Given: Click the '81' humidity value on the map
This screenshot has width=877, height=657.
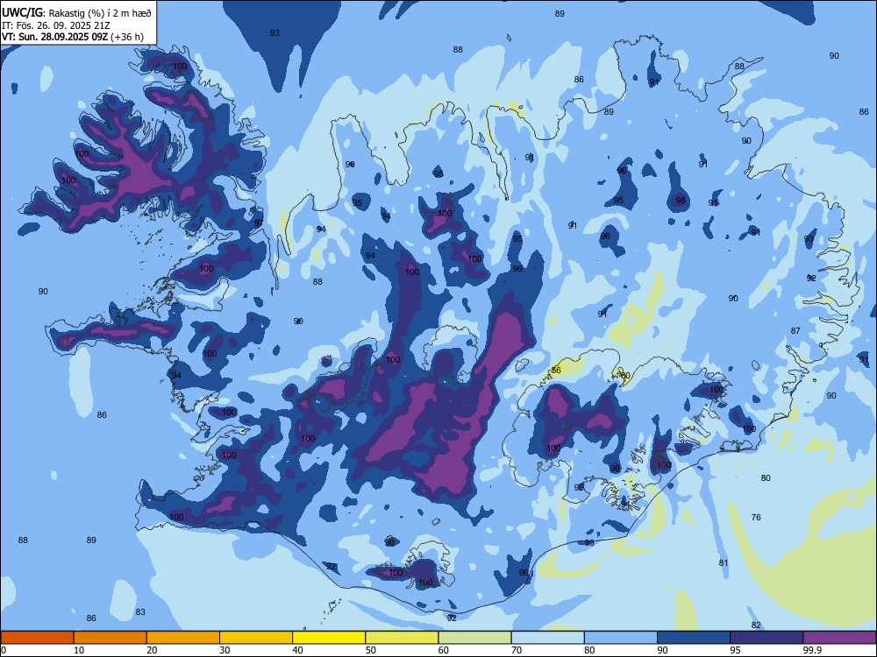Looking at the screenshot, I should click(x=724, y=562).
